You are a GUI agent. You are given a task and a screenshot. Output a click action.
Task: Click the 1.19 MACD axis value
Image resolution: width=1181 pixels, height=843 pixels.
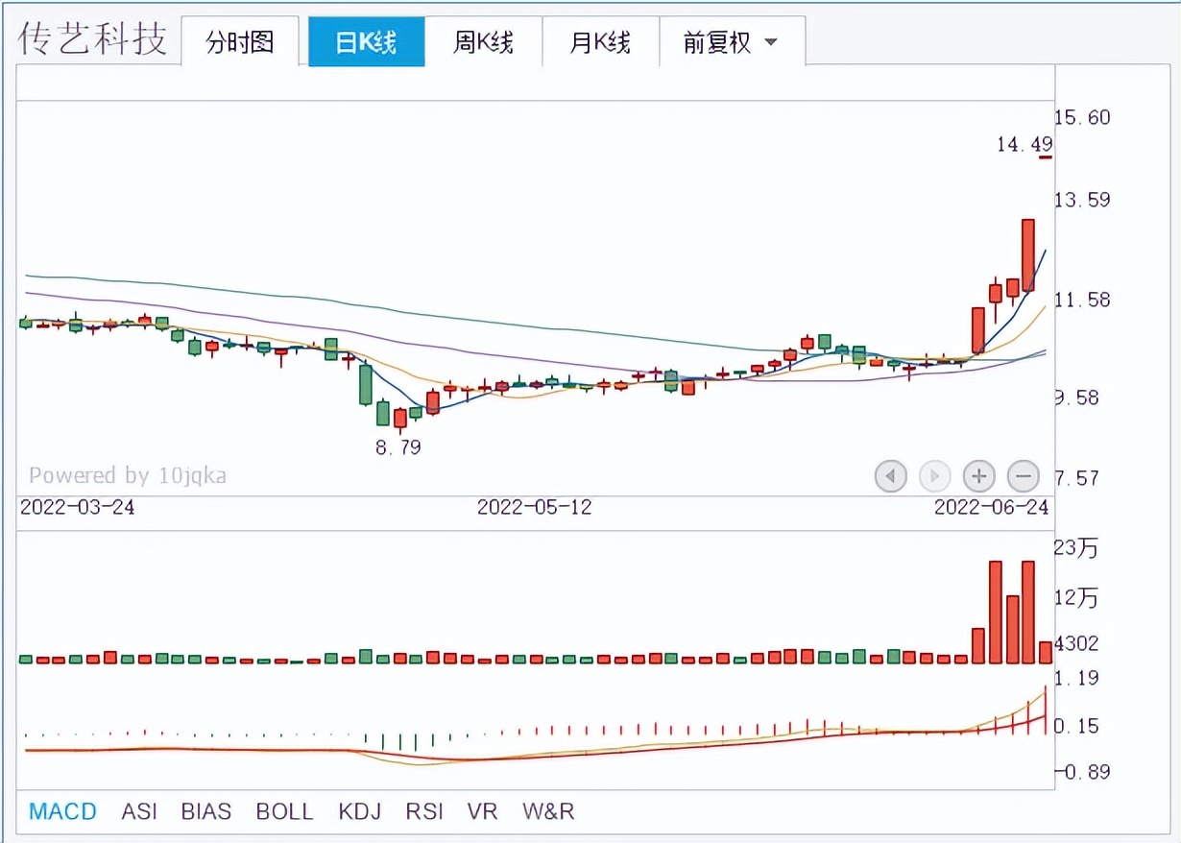point(1076,679)
